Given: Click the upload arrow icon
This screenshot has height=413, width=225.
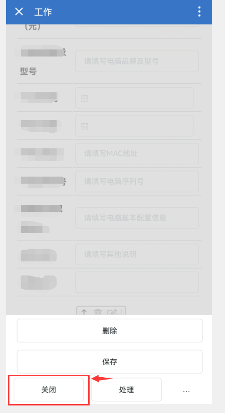Looking at the screenshot, I should pos(84,312).
